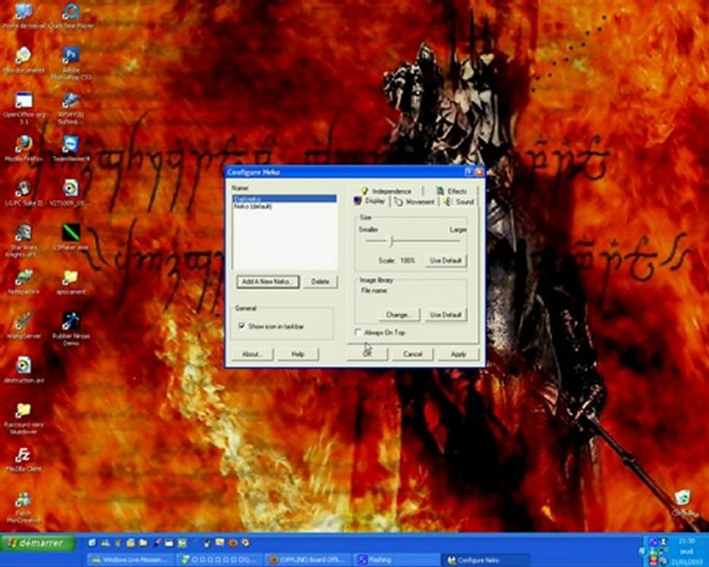Image resolution: width=709 pixels, height=567 pixels.
Task: Open LG PC Suite II desktop icon
Action: click(24, 194)
